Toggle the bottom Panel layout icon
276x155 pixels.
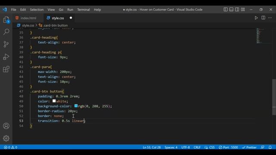point(231,9)
